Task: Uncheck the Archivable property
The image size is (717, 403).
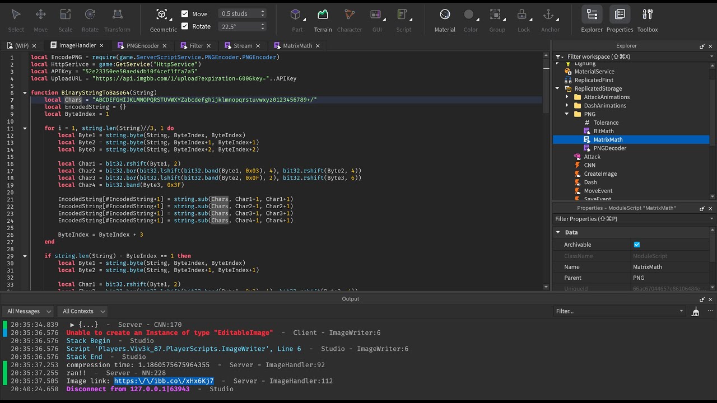Action: point(637,245)
